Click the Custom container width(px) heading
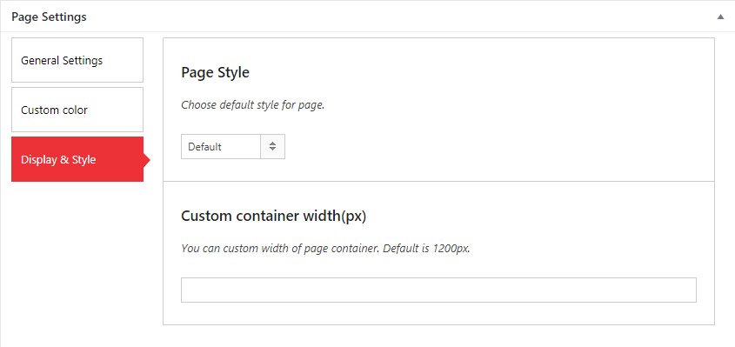 coord(273,217)
